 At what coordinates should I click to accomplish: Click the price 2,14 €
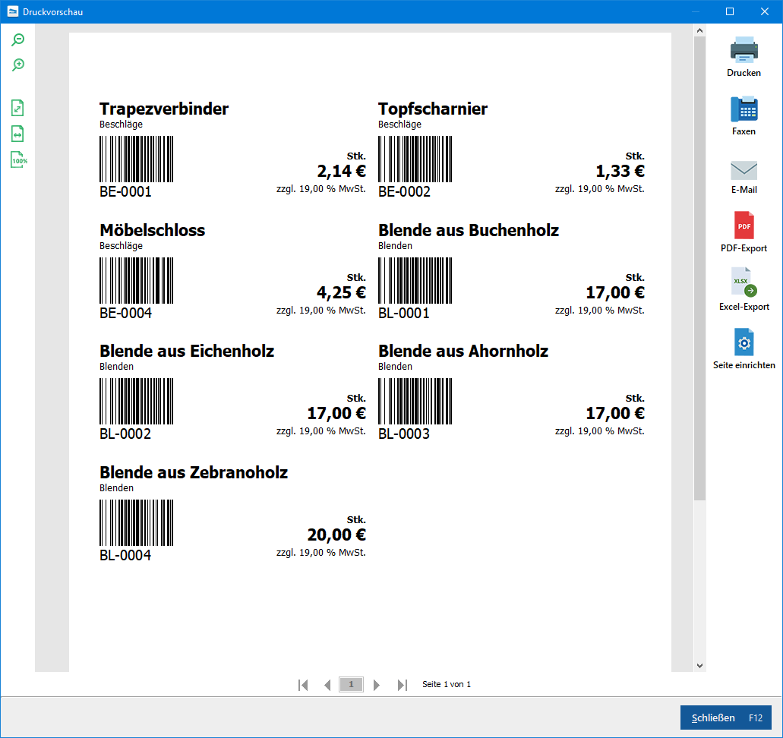click(x=342, y=172)
